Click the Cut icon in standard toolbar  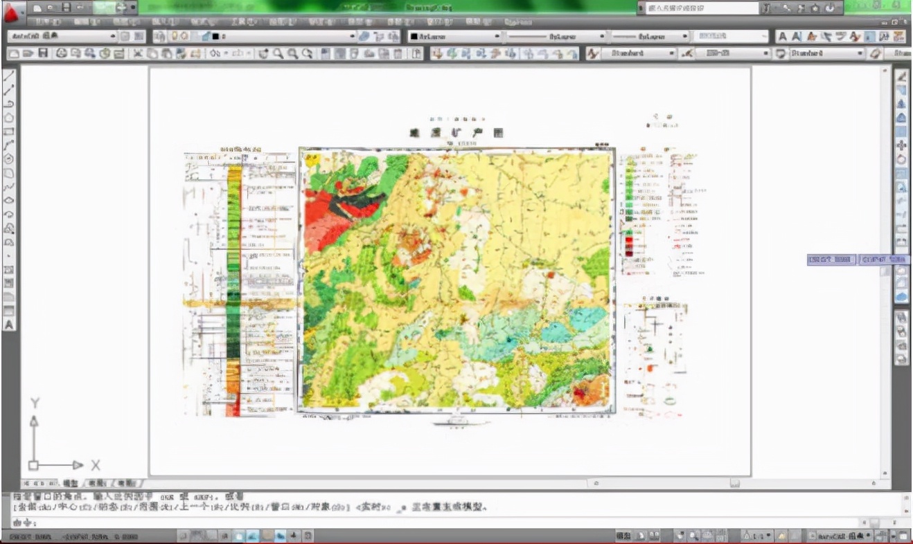pos(138,53)
